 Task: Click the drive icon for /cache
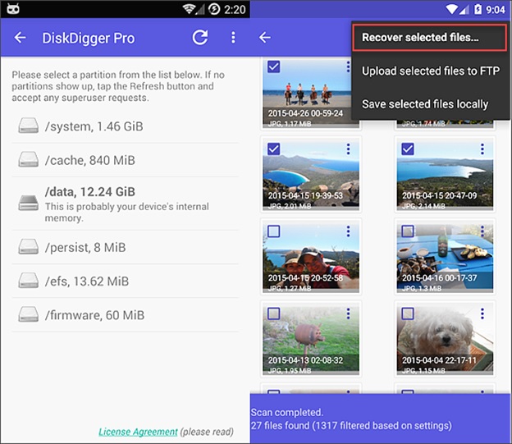pyautogui.click(x=29, y=159)
